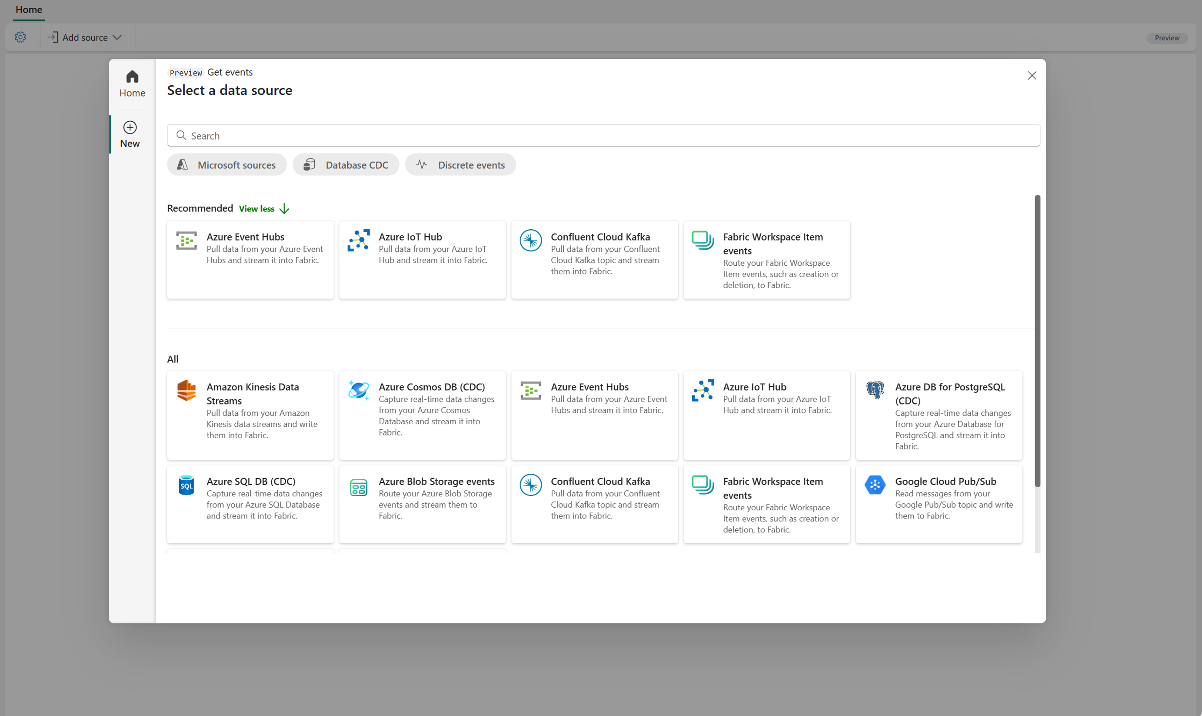1202x716 pixels.
Task: Select the Azure Cosmos DB (CDC) icon
Action: point(358,390)
